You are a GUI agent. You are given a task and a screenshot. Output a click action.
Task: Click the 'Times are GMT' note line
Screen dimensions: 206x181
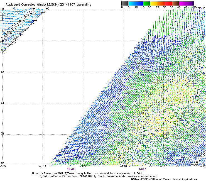pos(87,173)
